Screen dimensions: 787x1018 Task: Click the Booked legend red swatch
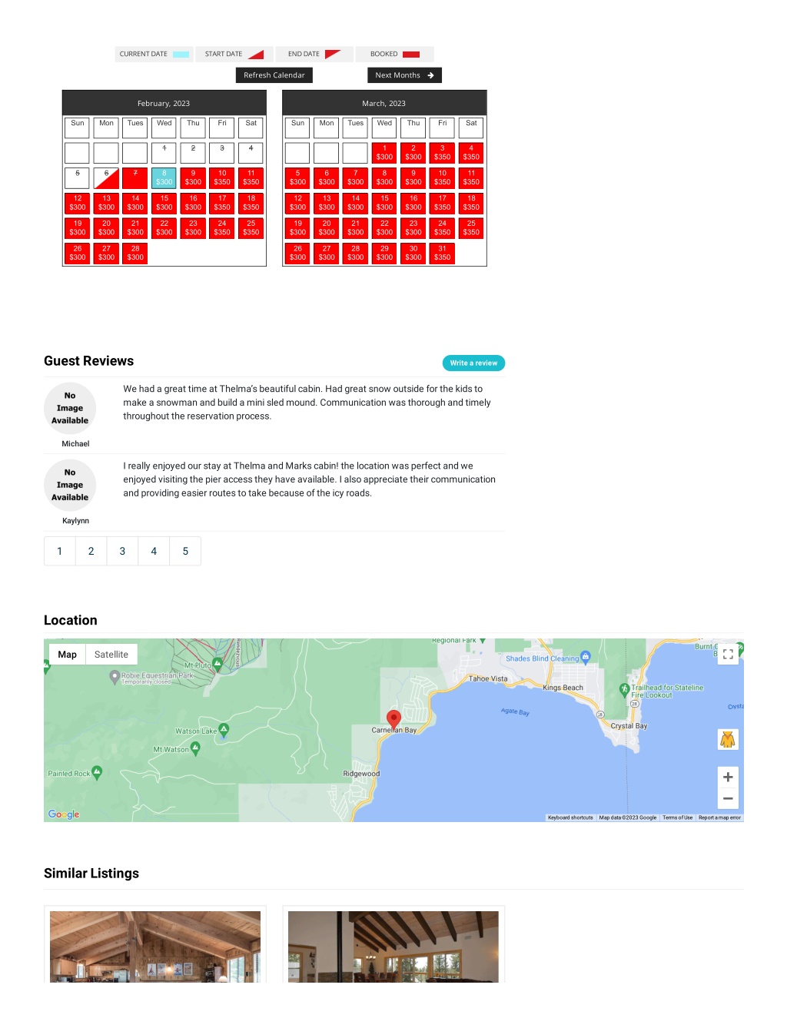click(411, 55)
